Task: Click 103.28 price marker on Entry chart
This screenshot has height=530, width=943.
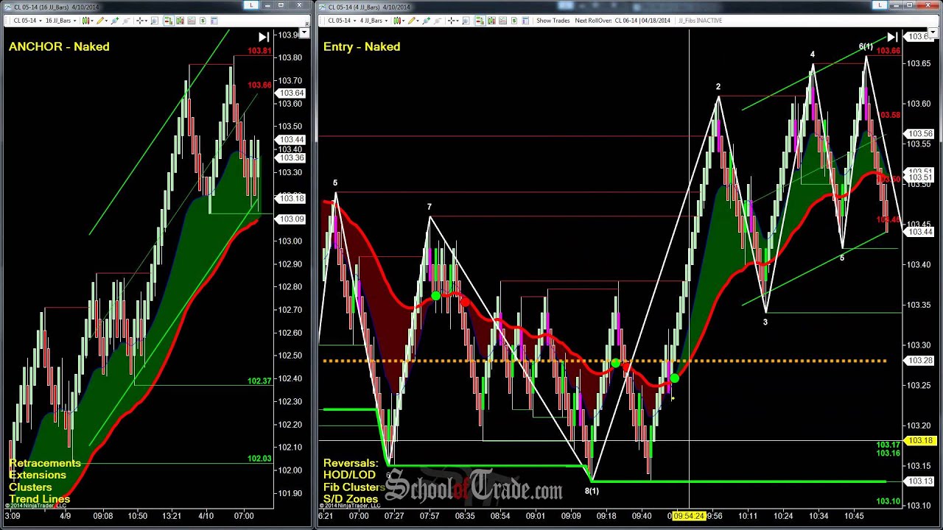Action: pos(920,361)
